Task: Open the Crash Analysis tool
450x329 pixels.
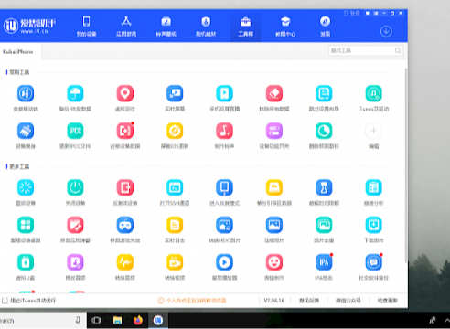Action: pyautogui.click(x=373, y=187)
